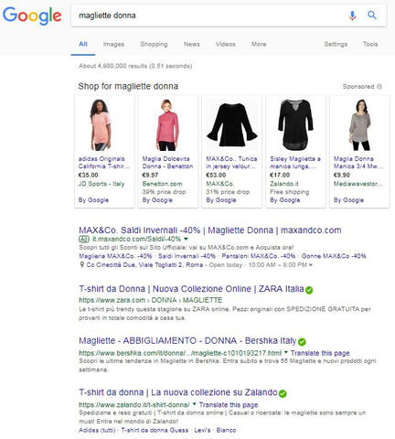
Task: Click By Google under adidas product
Action: coord(93,200)
